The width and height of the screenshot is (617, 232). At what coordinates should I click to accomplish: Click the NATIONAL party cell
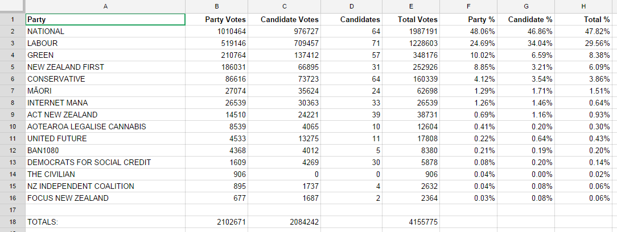105,32
